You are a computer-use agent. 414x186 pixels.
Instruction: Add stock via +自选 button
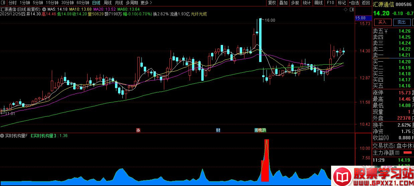pos(353,3)
